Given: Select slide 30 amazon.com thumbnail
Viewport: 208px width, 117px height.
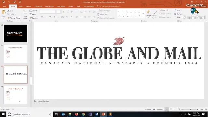Looking at the screenshot, I should (15, 33).
